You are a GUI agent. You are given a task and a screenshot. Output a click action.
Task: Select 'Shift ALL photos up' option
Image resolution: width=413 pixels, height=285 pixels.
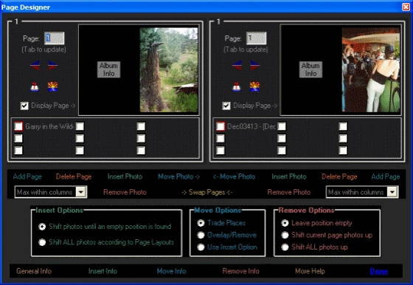tap(285, 247)
